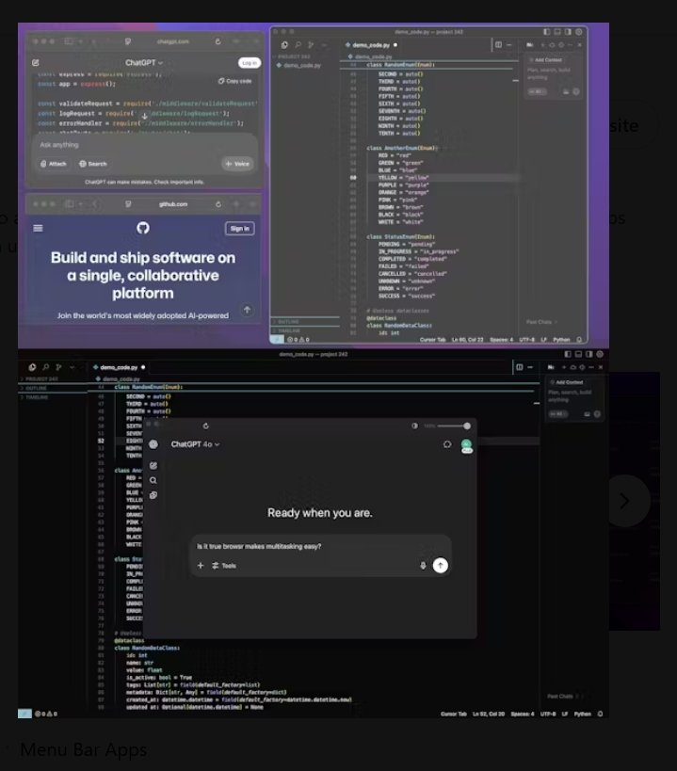This screenshot has height=771, width=677.
Task: Toggle secondary sidebar layout icon in large editor
Action: 589,354
